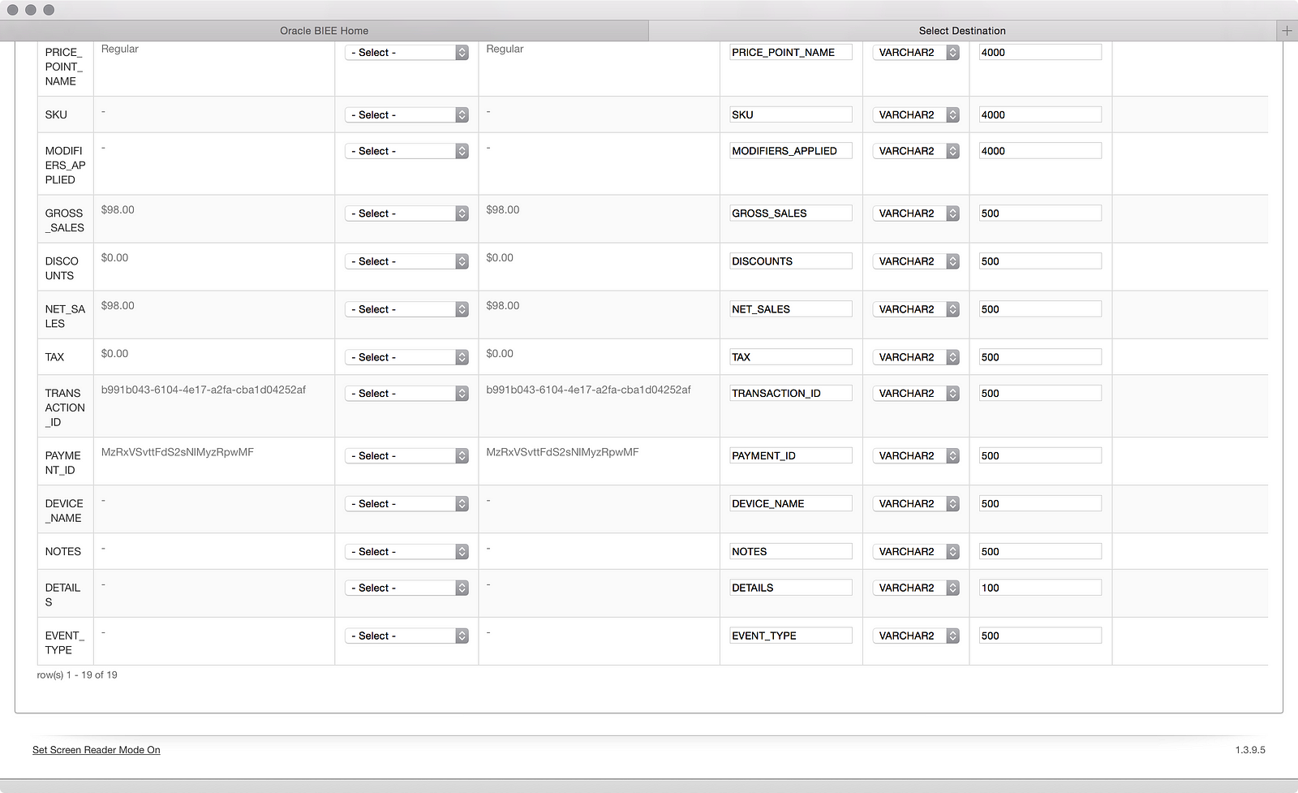Click the length field for SKU row
The width and height of the screenshot is (1298, 793).
(x=1039, y=115)
